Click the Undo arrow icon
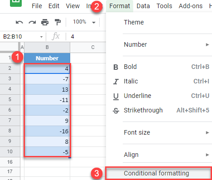 click(x=19, y=22)
